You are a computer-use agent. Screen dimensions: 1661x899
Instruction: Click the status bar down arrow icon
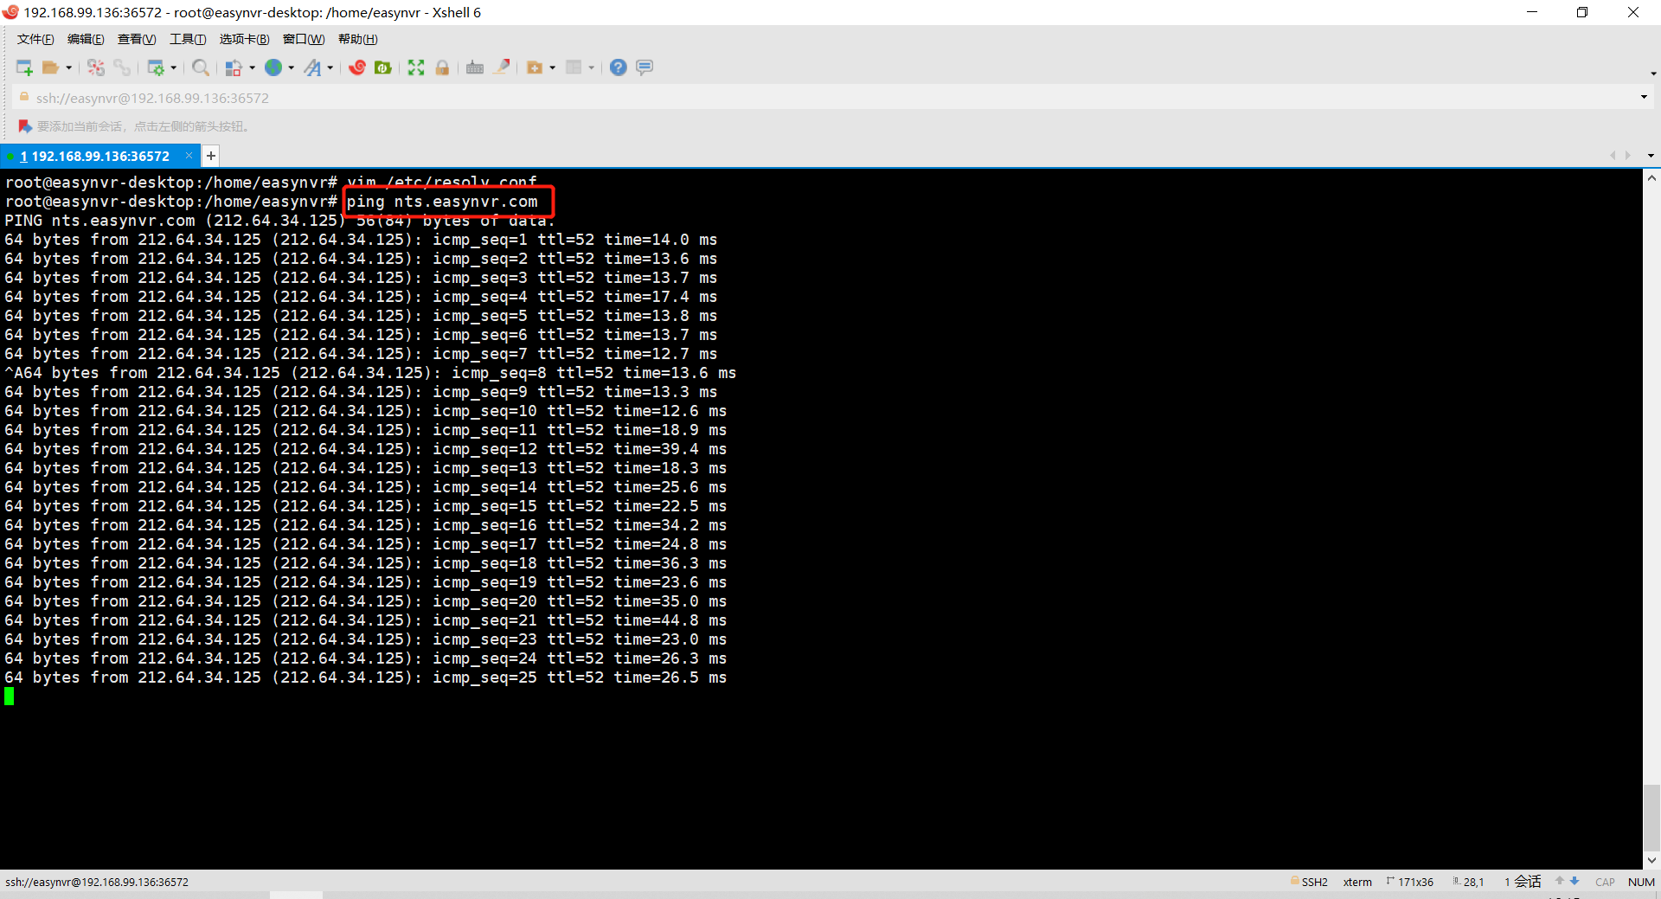pos(1574,881)
